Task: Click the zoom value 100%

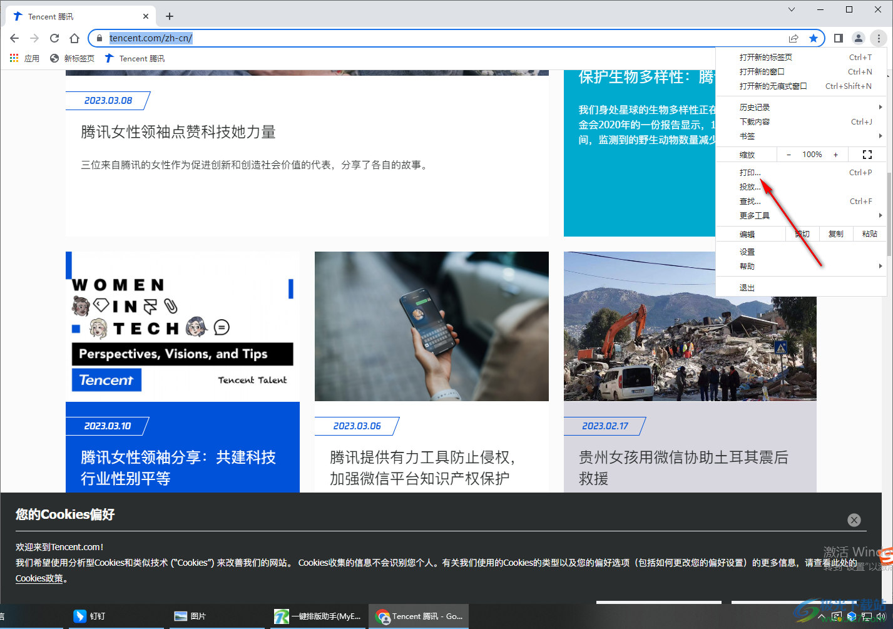Action: pos(812,155)
